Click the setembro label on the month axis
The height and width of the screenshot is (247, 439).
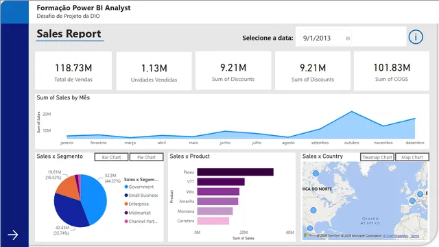click(320, 143)
